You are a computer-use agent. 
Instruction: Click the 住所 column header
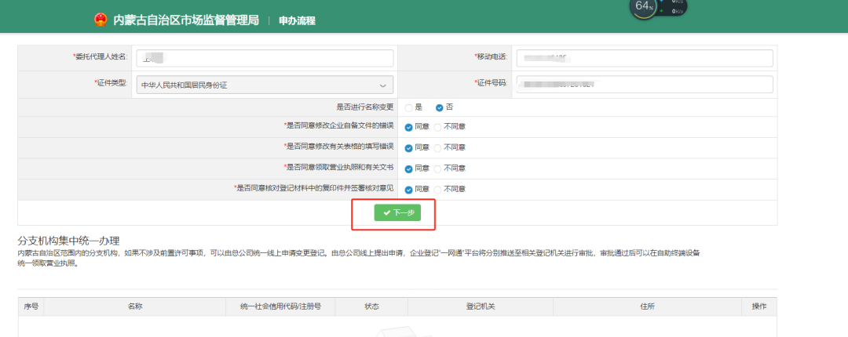[647, 306]
